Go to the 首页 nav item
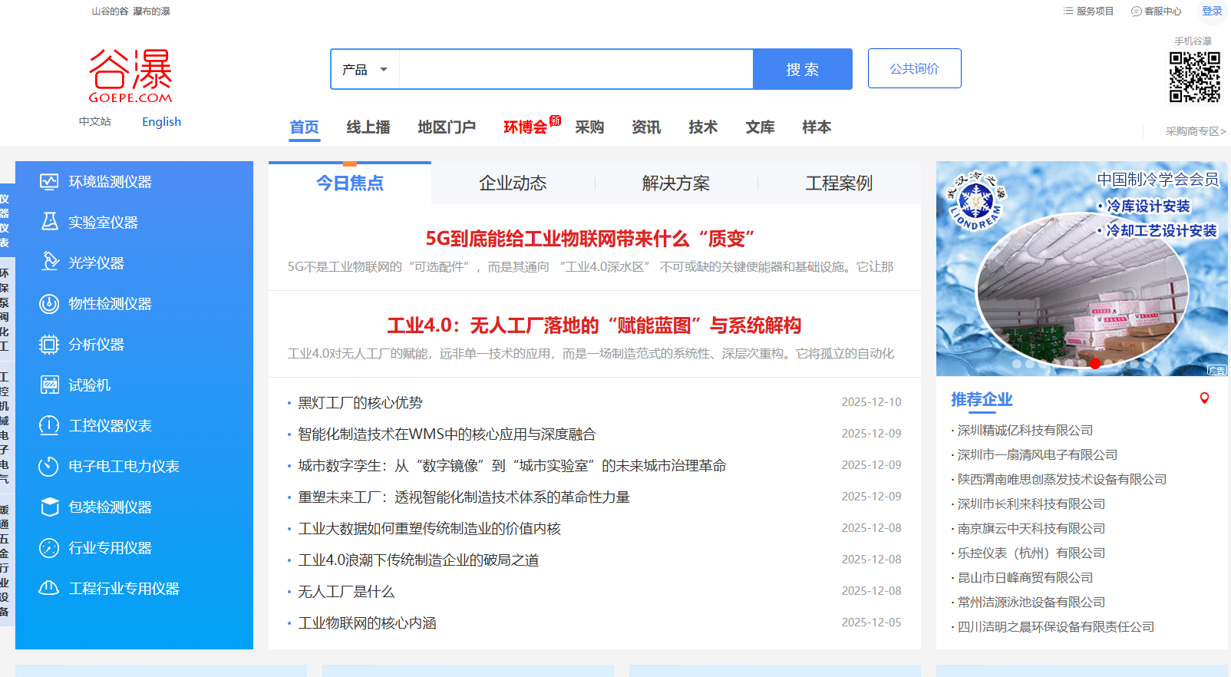This screenshot has width=1231, height=677. tap(305, 127)
